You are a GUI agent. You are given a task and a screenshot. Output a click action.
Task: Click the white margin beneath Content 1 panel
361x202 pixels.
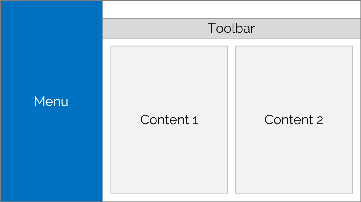point(169,197)
